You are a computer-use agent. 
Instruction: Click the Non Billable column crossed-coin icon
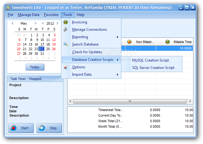[129, 42]
